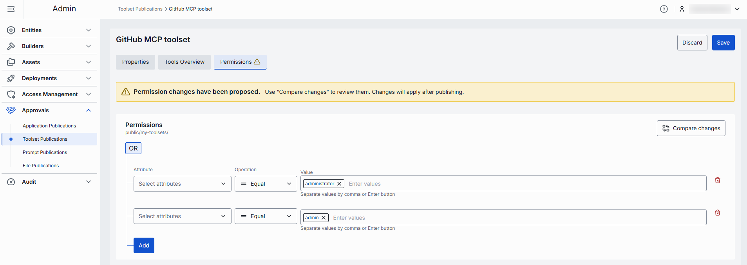The height and width of the screenshot is (265, 747).
Task: Open first Select attributes dropdown
Action: coord(182,184)
